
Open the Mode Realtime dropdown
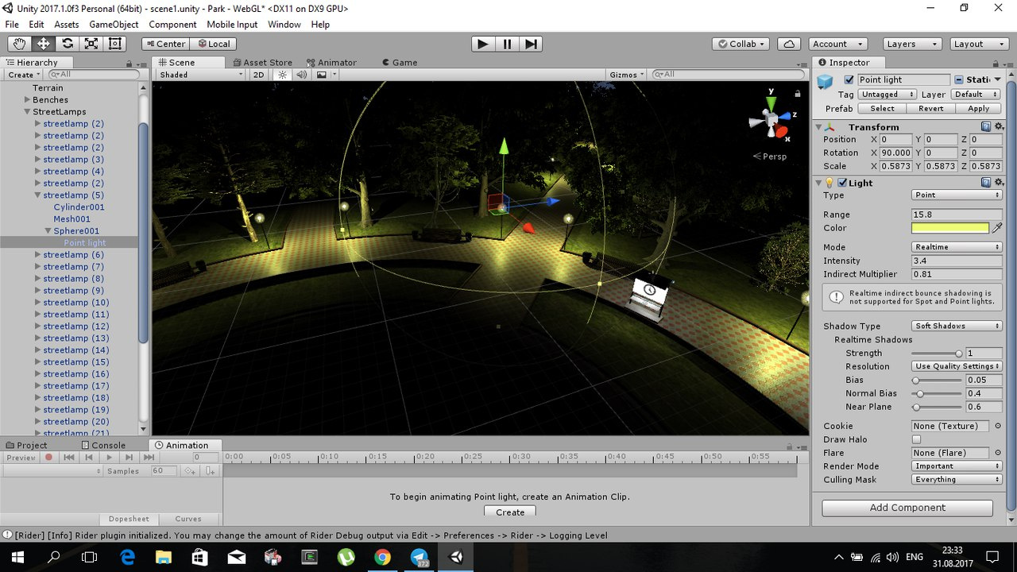point(957,247)
